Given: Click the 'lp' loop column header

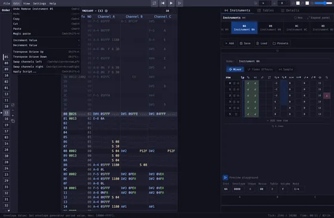Looking at the screenshot, I should 242,77.
